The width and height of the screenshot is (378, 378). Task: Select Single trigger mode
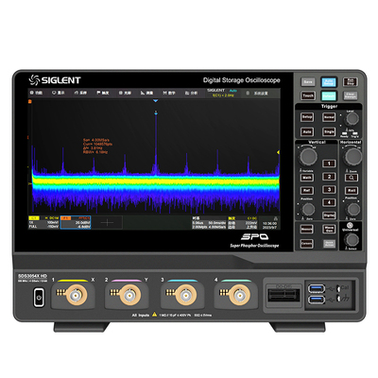[x=329, y=131]
